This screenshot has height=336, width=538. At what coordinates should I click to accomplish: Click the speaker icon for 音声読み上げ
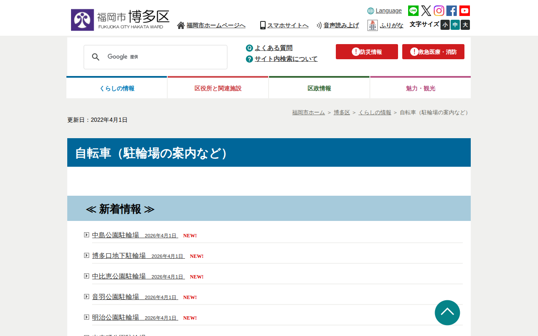pyautogui.click(x=319, y=25)
